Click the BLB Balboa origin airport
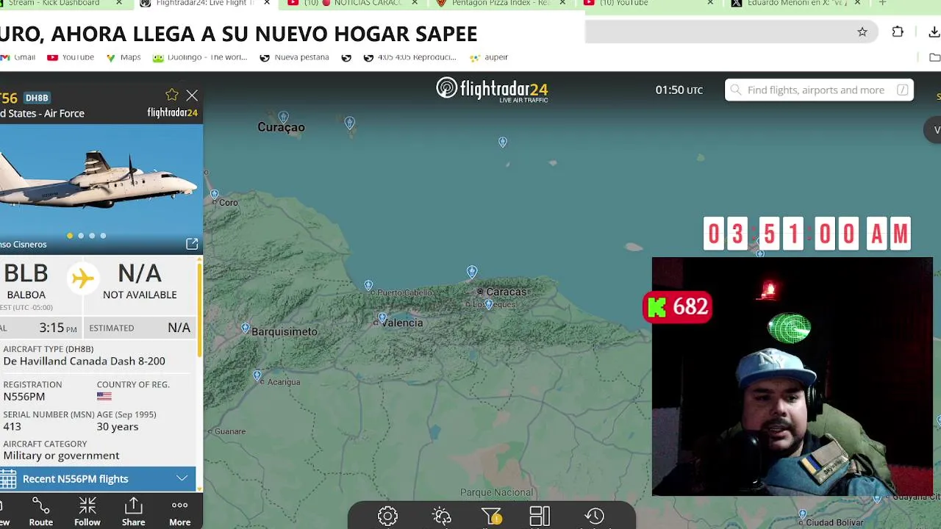Viewport: 941px width, 529px height. tap(26, 281)
